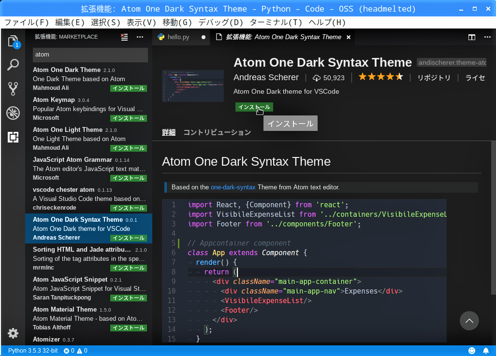The image size is (496, 356).
Task: Switch to the 詳細 details tab
Action: point(169,132)
